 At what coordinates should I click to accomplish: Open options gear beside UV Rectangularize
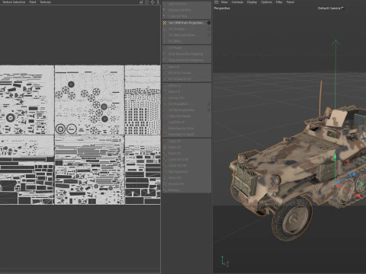coord(209,110)
